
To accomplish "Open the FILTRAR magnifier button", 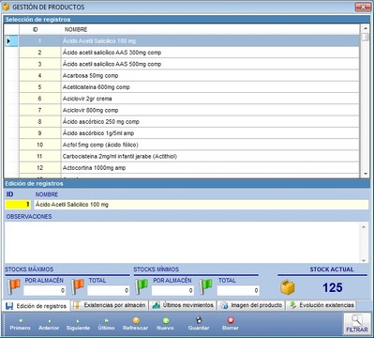I will (x=356, y=324).
